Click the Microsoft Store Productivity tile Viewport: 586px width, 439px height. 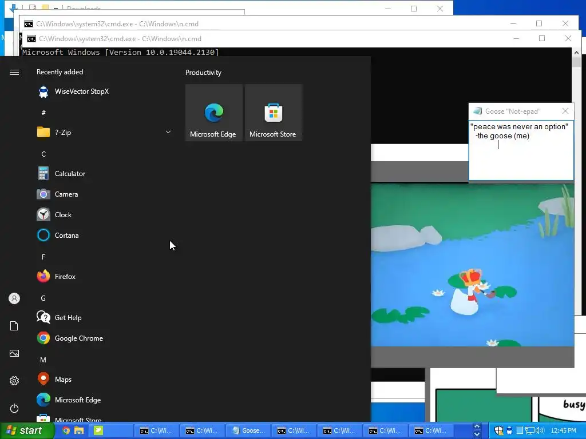tap(273, 113)
